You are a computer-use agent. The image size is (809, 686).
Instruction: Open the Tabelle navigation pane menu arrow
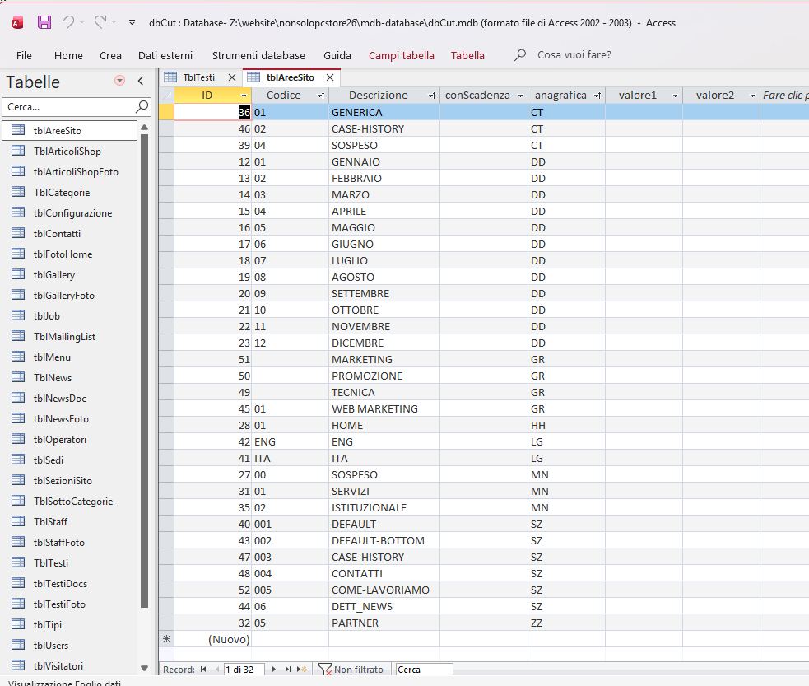(119, 81)
